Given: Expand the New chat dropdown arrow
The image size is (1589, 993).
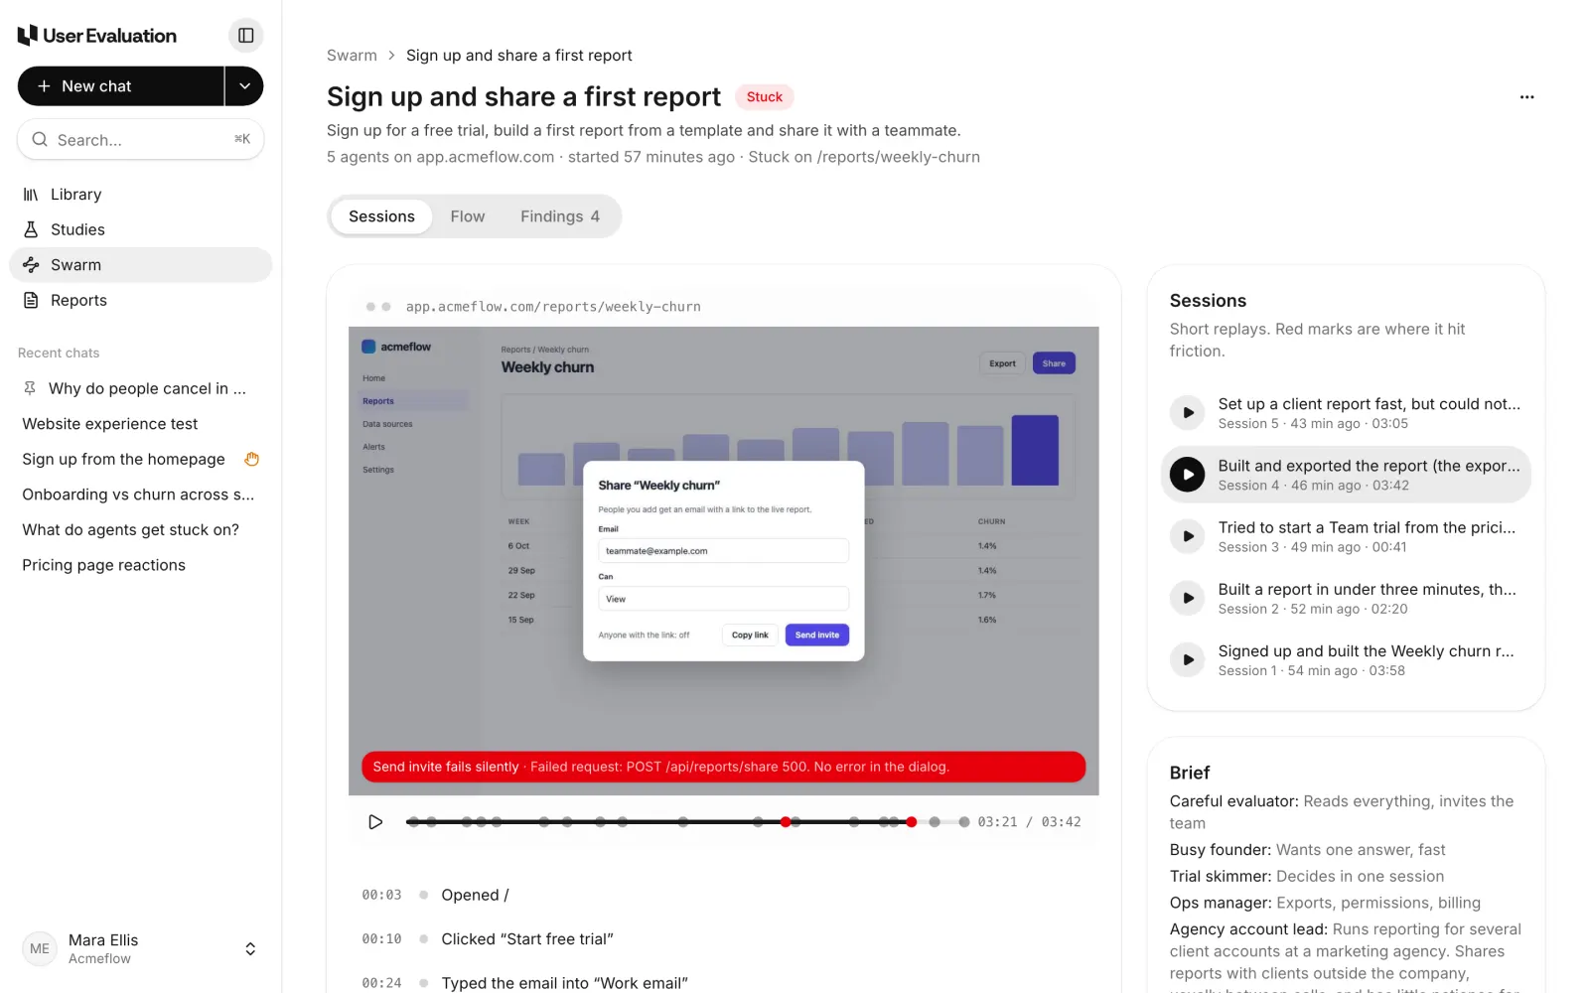Looking at the screenshot, I should [x=244, y=86].
